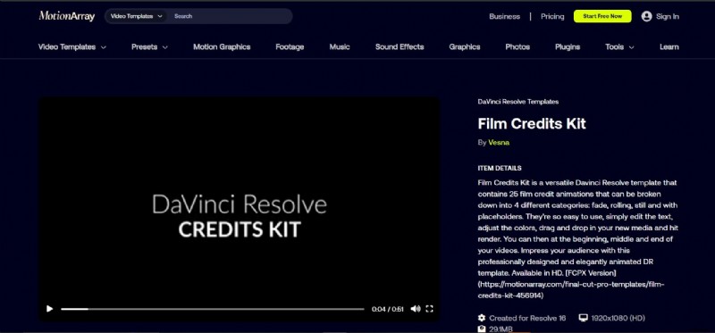Click the Start Free Now button
Screen dimensions: 715x333
coord(602,16)
